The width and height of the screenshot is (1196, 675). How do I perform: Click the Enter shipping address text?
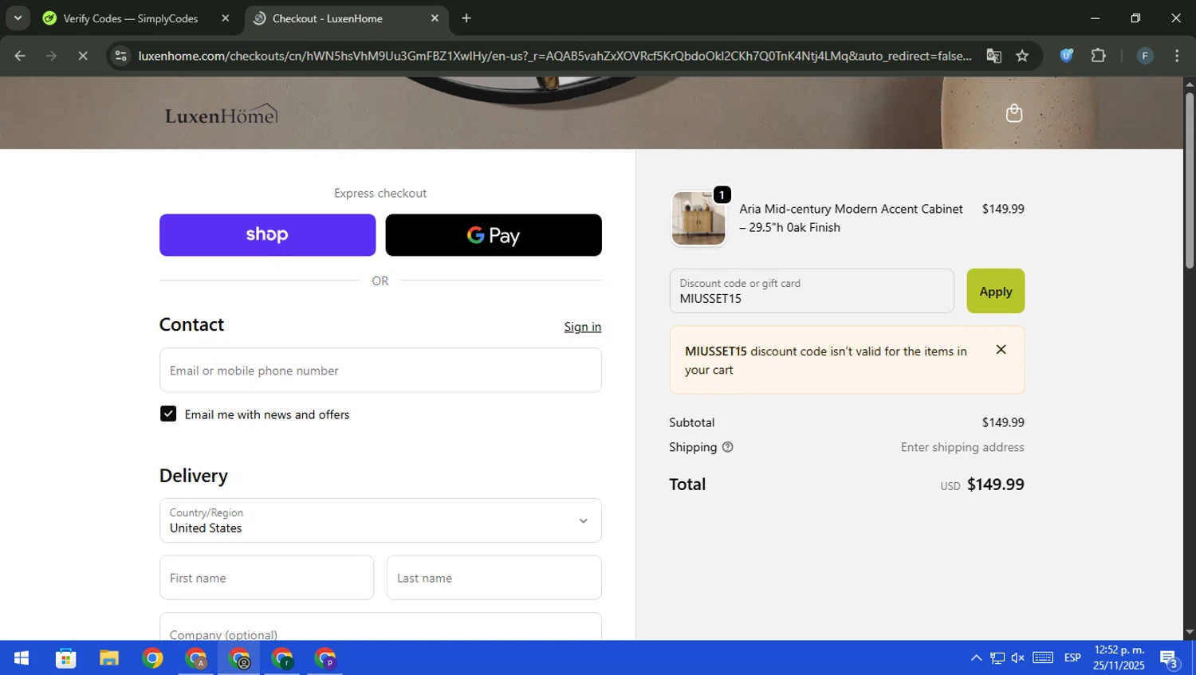point(962,447)
